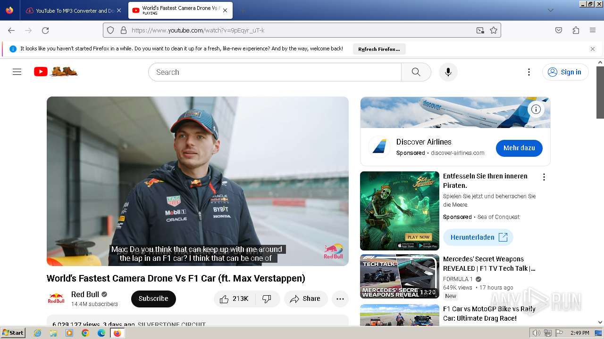Click Mehr dazu on Discover Airlines ad
This screenshot has height=339, width=604.
519,148
